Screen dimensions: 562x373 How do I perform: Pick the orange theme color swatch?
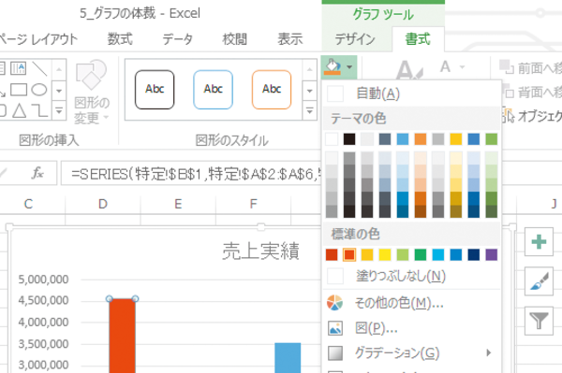click(421, 139)
